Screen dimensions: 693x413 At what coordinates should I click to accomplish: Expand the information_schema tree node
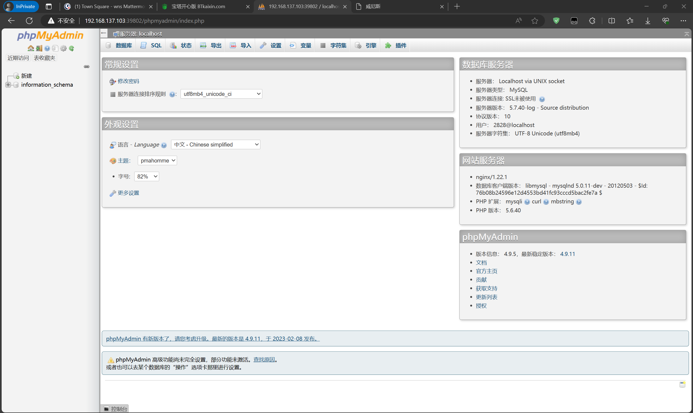[x=8, y=84]
